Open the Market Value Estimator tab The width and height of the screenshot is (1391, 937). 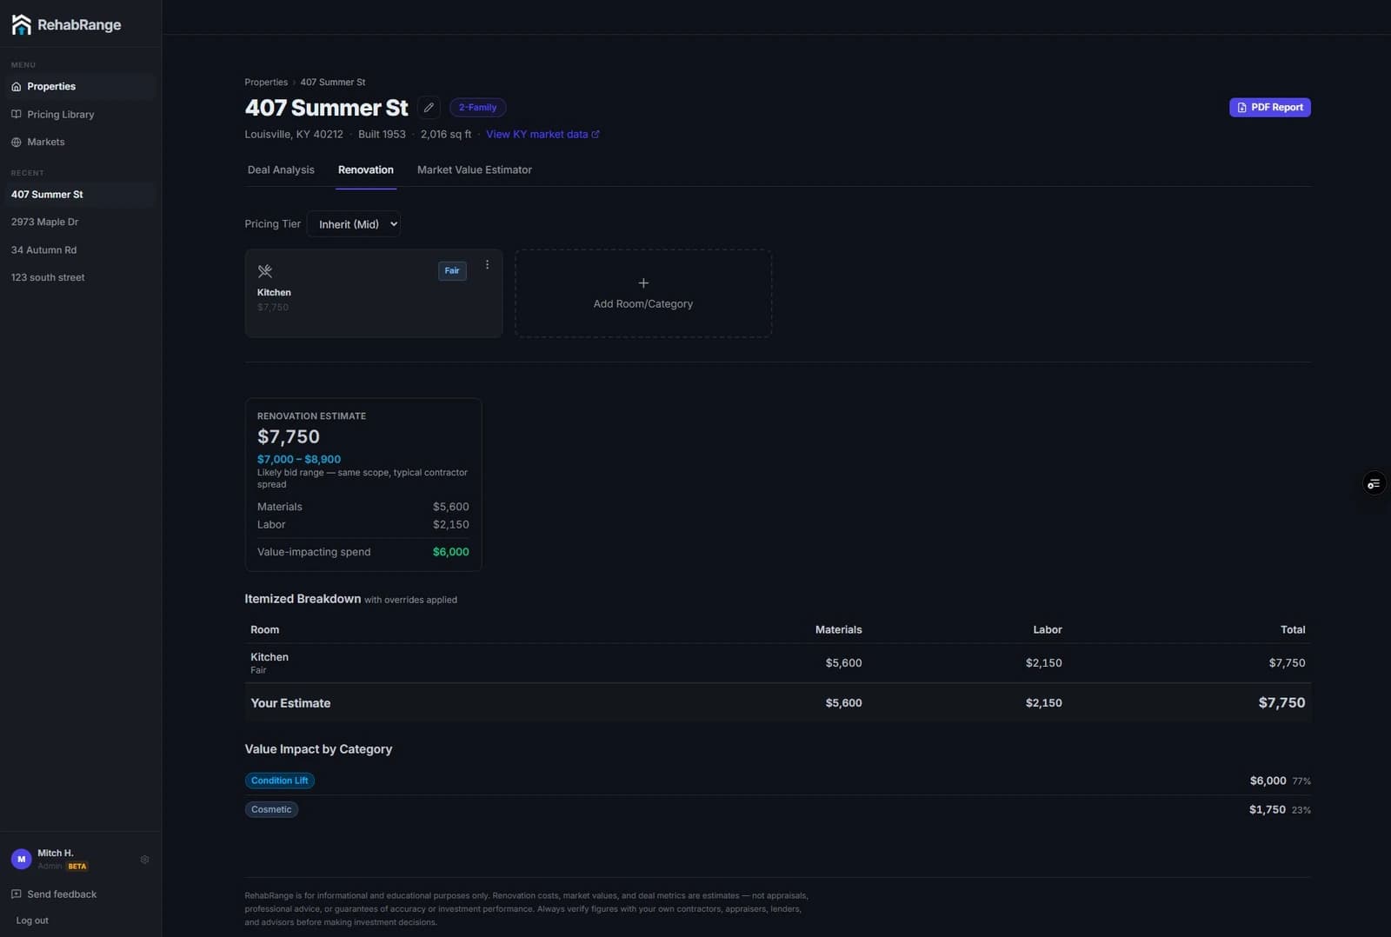point(475,169)
